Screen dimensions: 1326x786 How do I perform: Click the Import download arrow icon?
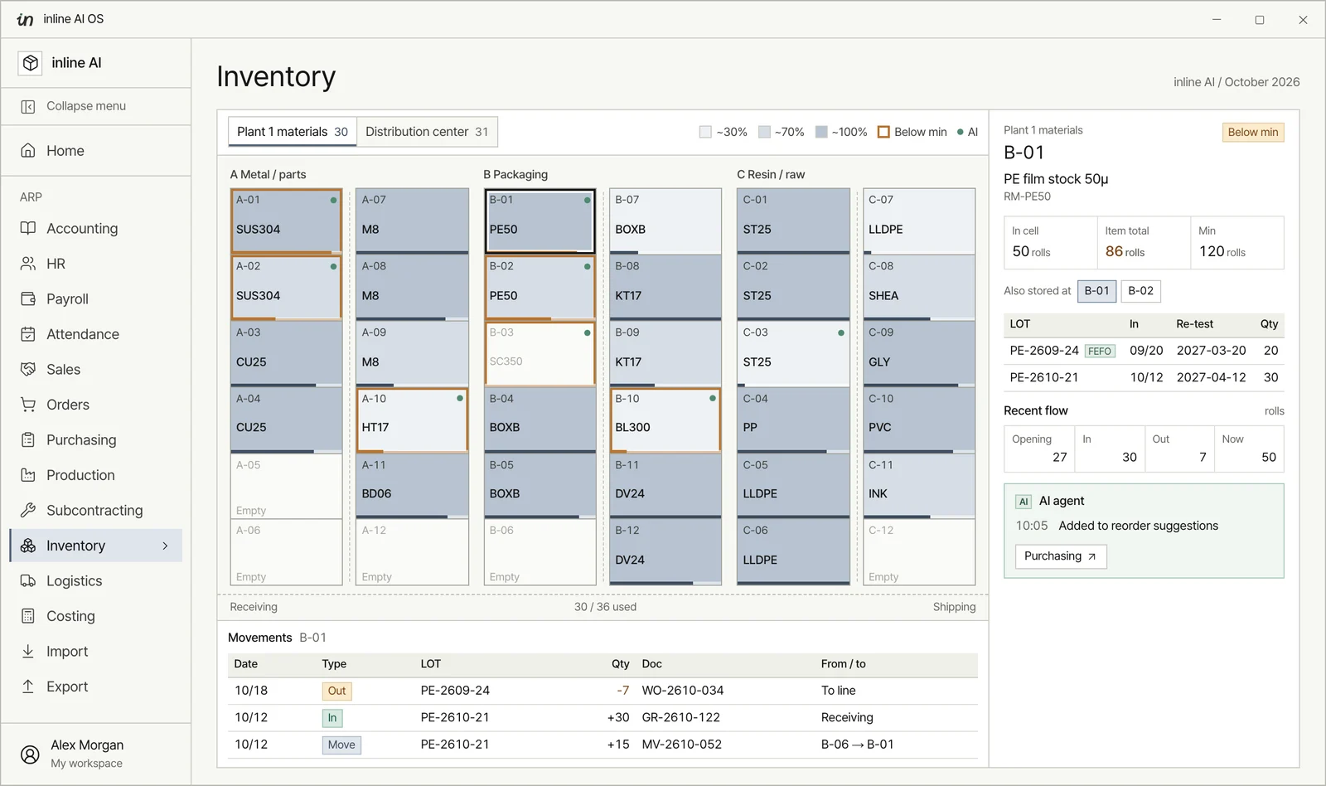[x=28, y=651]
